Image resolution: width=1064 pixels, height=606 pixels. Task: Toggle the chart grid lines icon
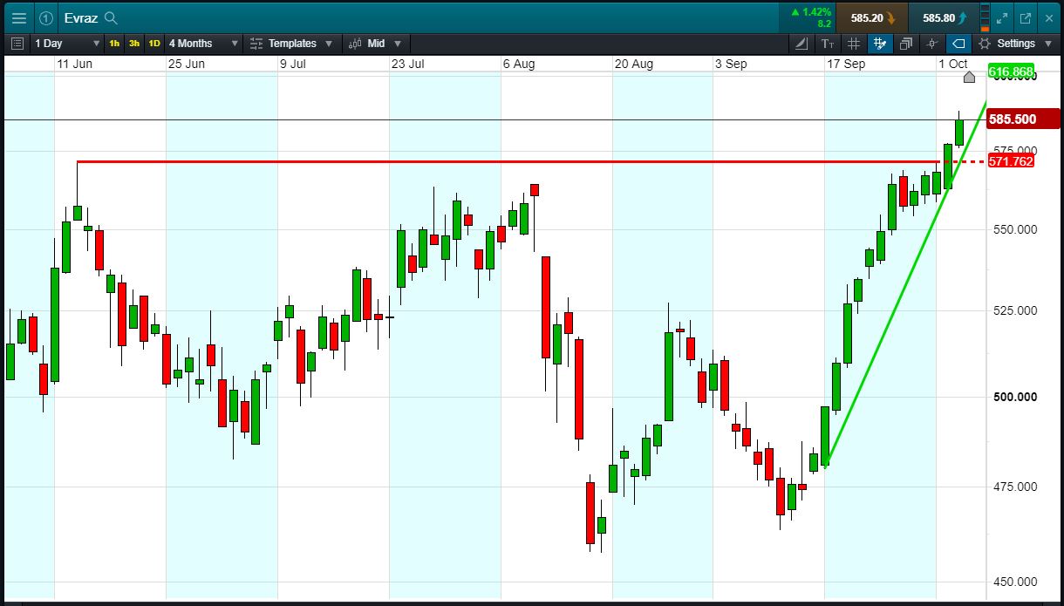coord(854,43)
